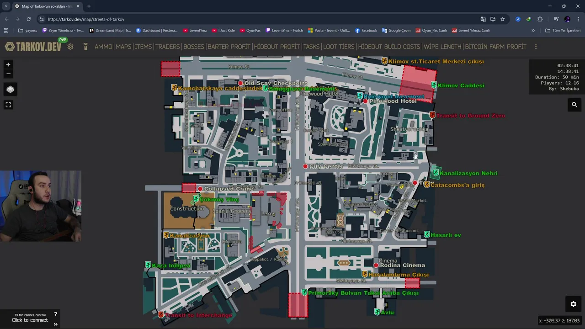Image resolution: width=585 pixels, height=329 pixels.
Task: Click the Hasarlı ev extract marker
Action: pyautogui.click(x=426, y=235)
